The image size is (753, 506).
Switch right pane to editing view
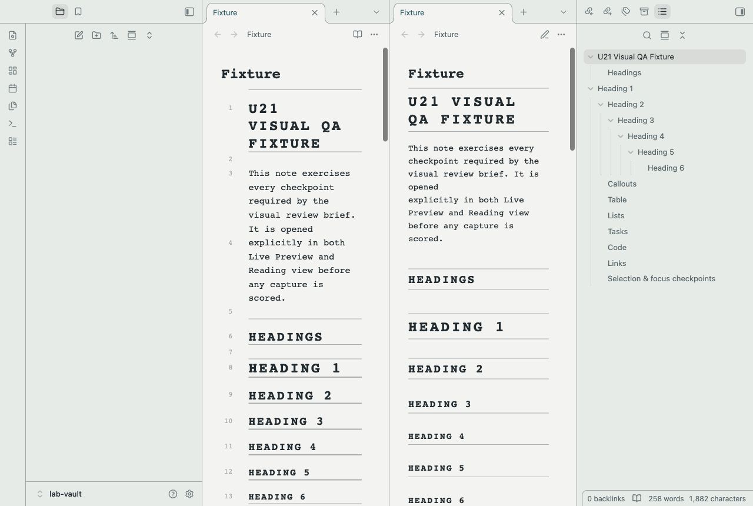coord(545,34)
